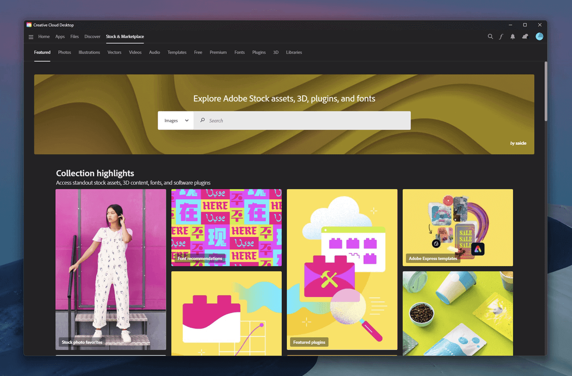Switch to the Photos tab
The image size is (572, 376).
(64, 52)
